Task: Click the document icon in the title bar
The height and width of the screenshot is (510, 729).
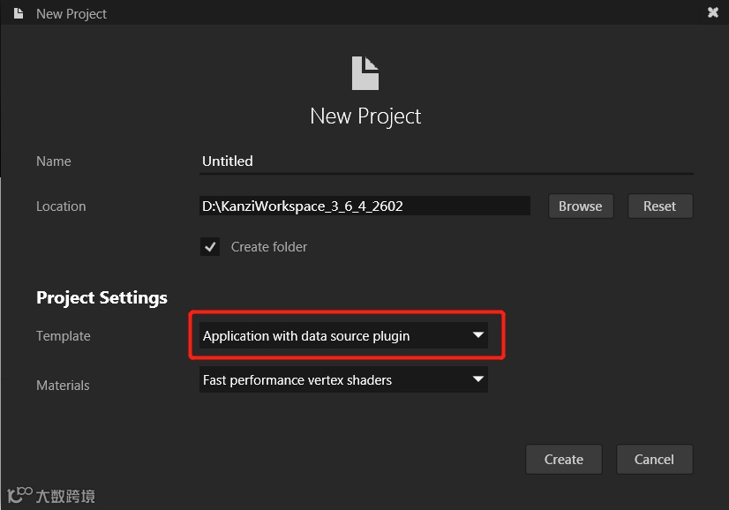Action: coord(19,13)
